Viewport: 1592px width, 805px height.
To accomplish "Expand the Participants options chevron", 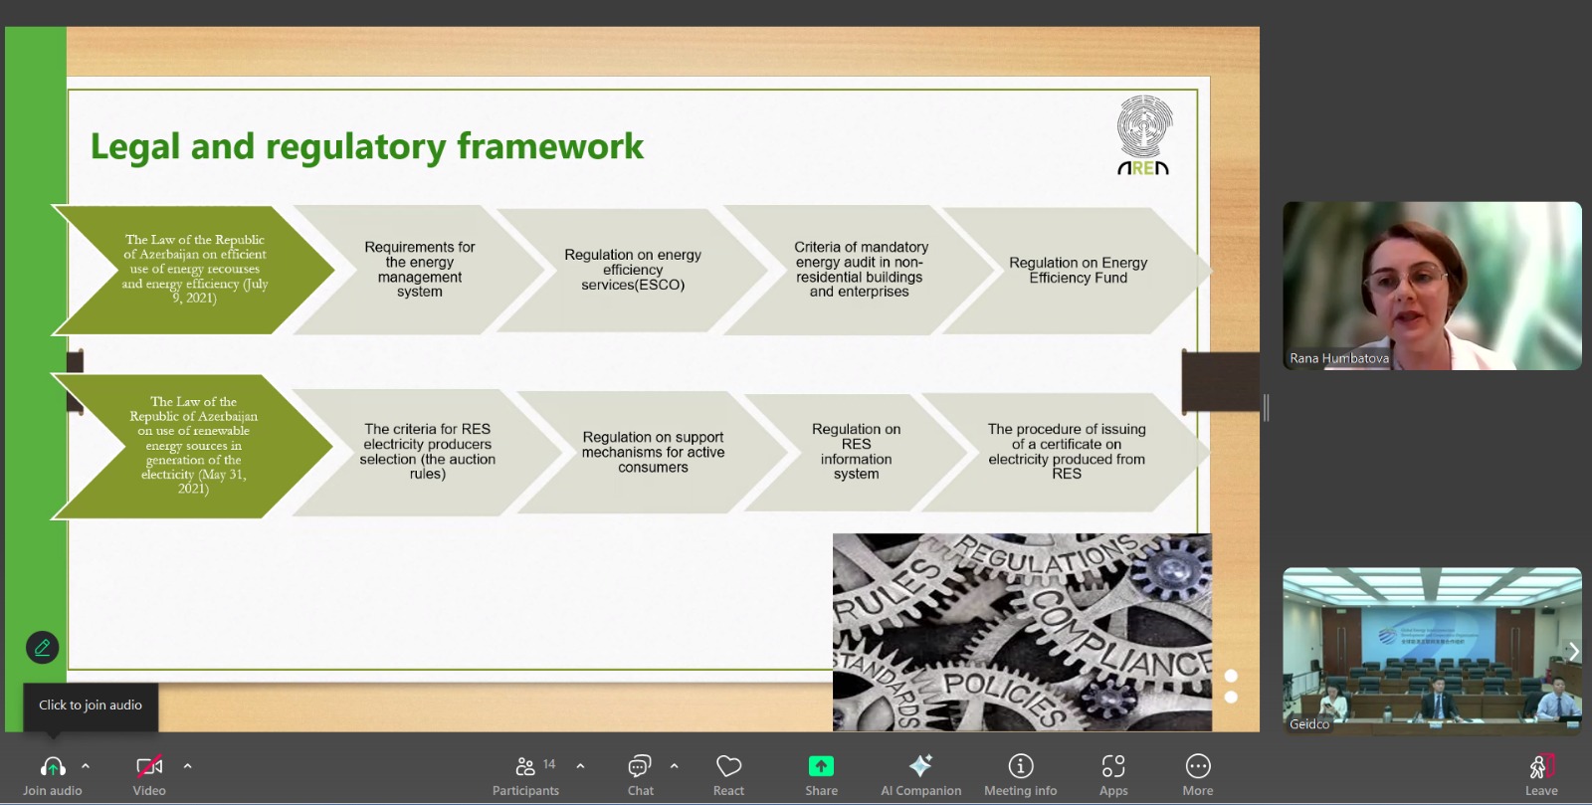I will click(580, 766).
